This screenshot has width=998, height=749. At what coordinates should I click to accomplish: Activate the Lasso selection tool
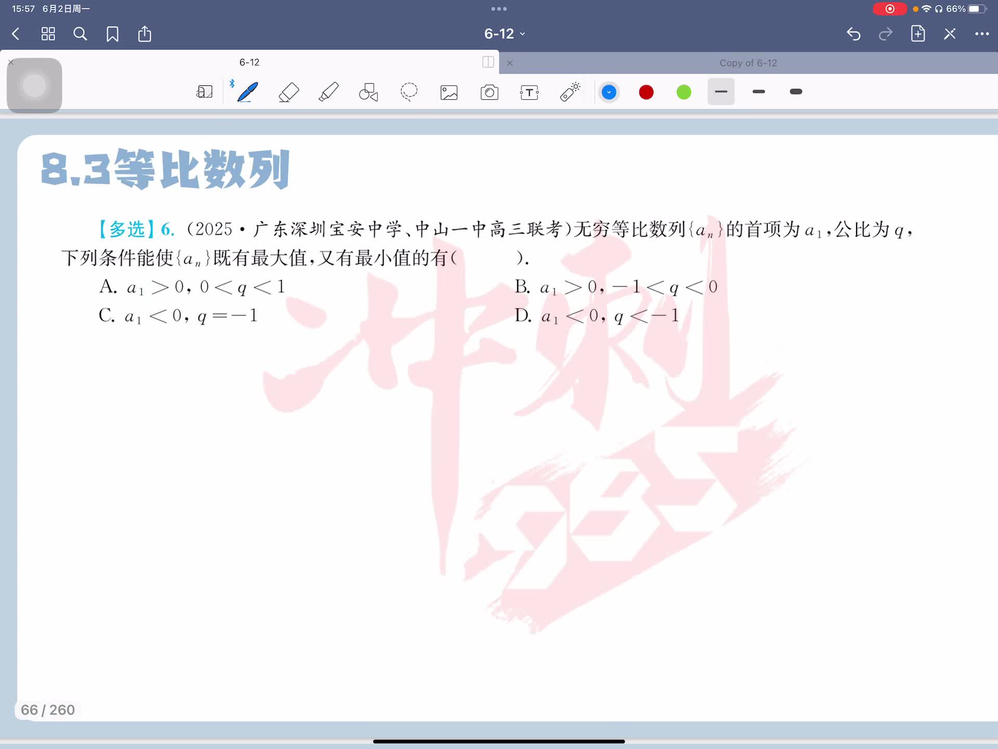tap(409, 92)
